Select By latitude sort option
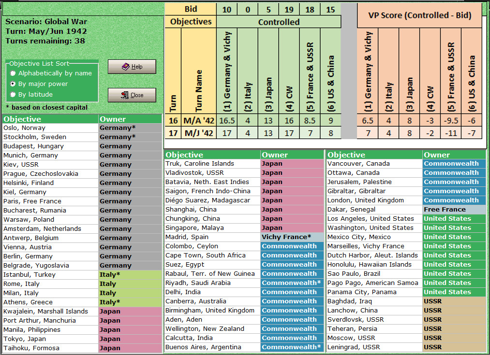 pyautogui.click(x=31, y=95)
